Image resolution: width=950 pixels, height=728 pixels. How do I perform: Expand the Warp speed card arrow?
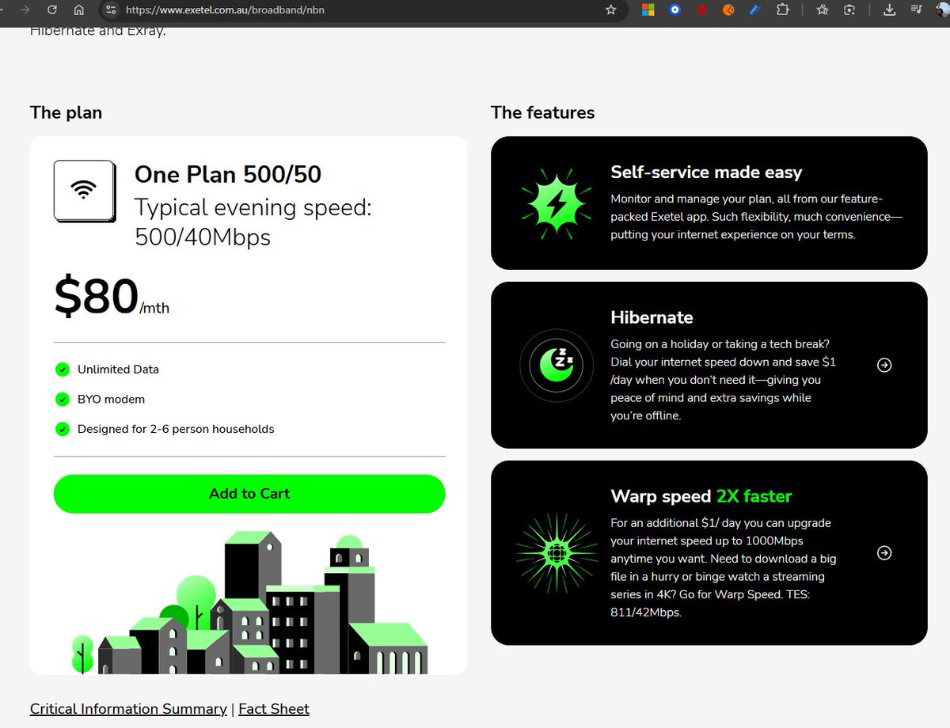884,553
